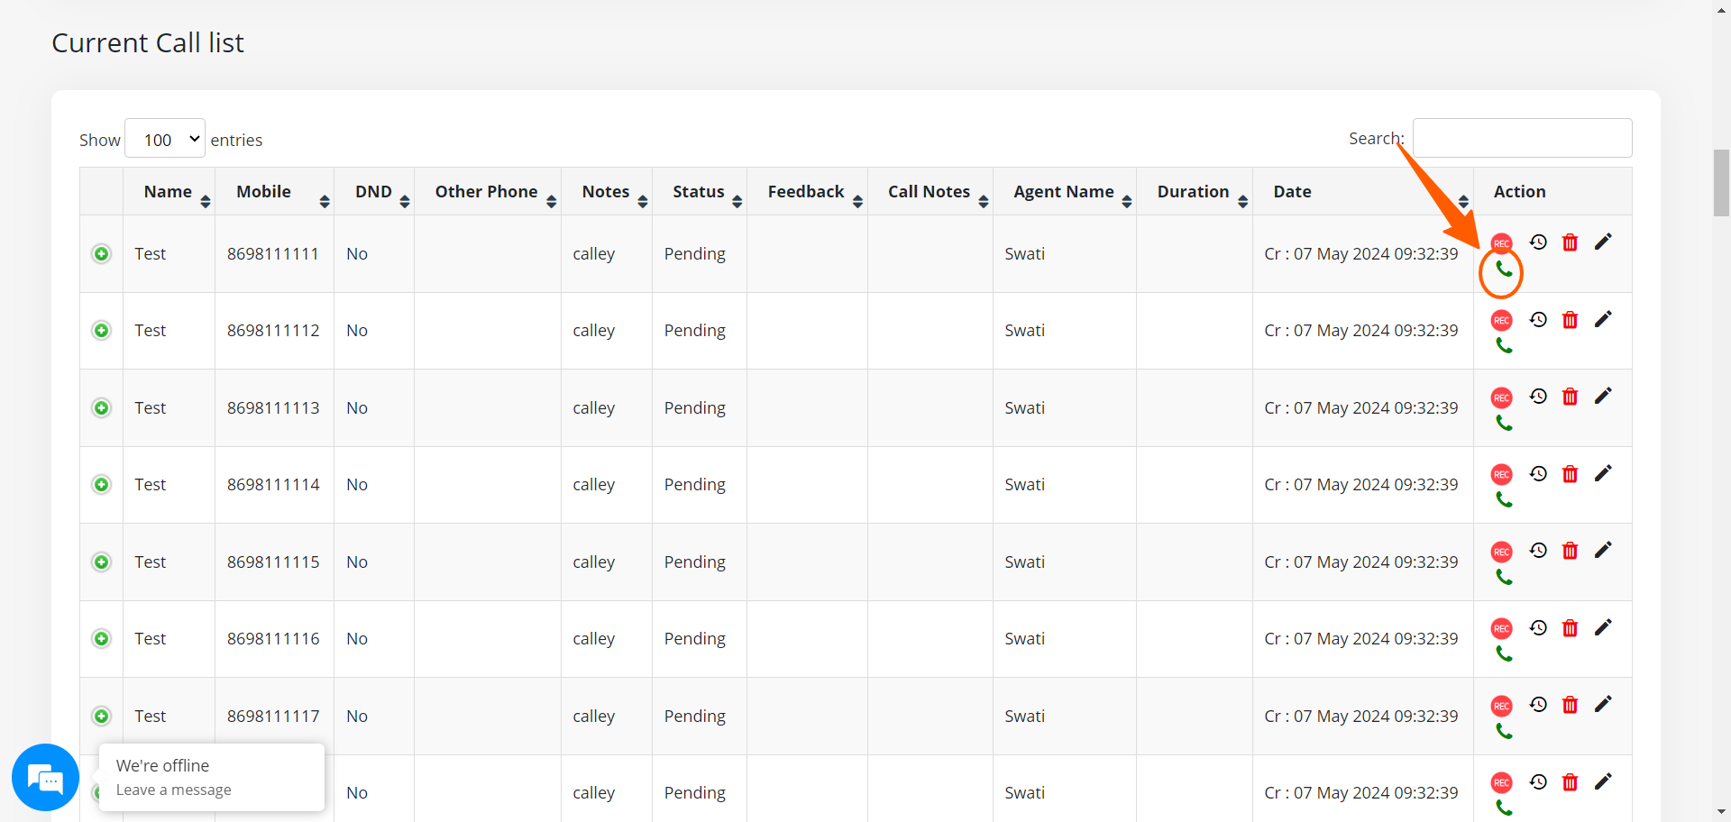1731x822 pixels.
Task: Delete the 8698111115 row
Action: pos(1570,551)
